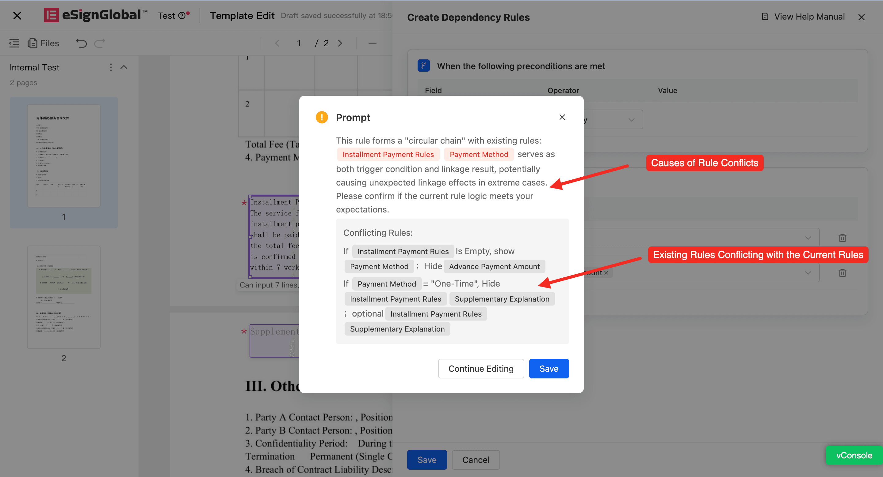
Task: Click the orange warning icon in Prompt
Action: pos(322,117)
